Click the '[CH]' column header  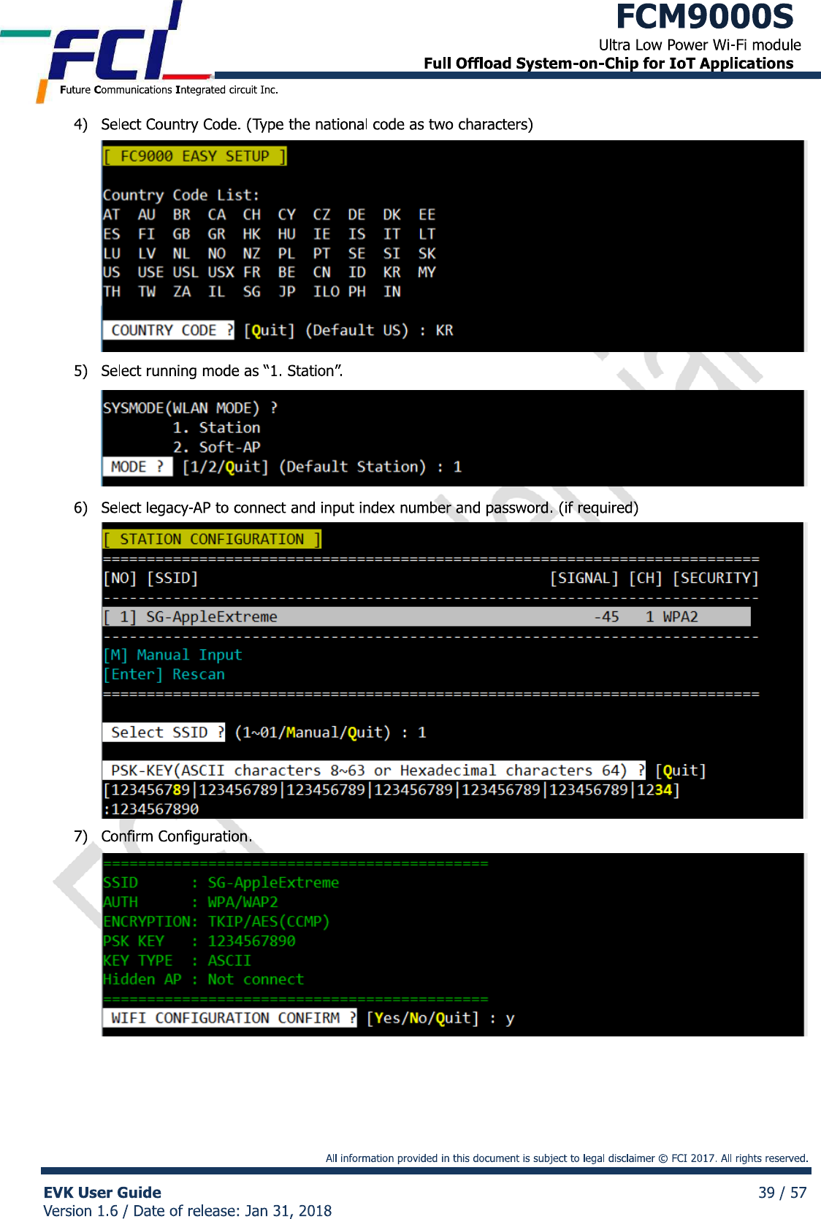[x=646, y=578]
